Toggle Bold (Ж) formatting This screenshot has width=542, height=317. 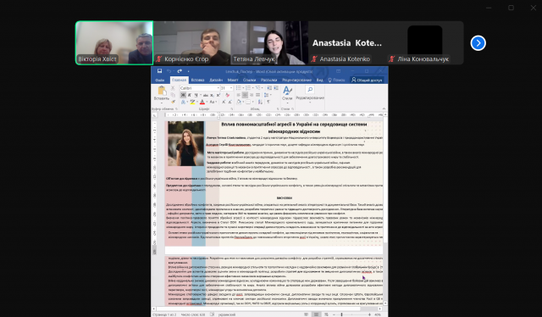click(x=183, y=95)
